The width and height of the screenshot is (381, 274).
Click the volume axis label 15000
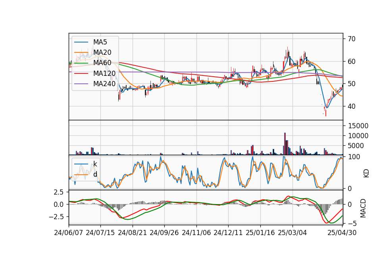(x=358, y=126)
